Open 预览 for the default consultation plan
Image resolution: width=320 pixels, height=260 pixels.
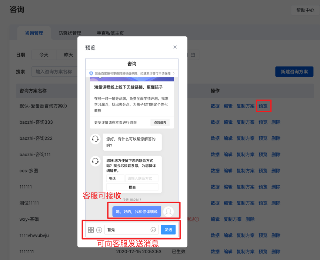[263, 106]
